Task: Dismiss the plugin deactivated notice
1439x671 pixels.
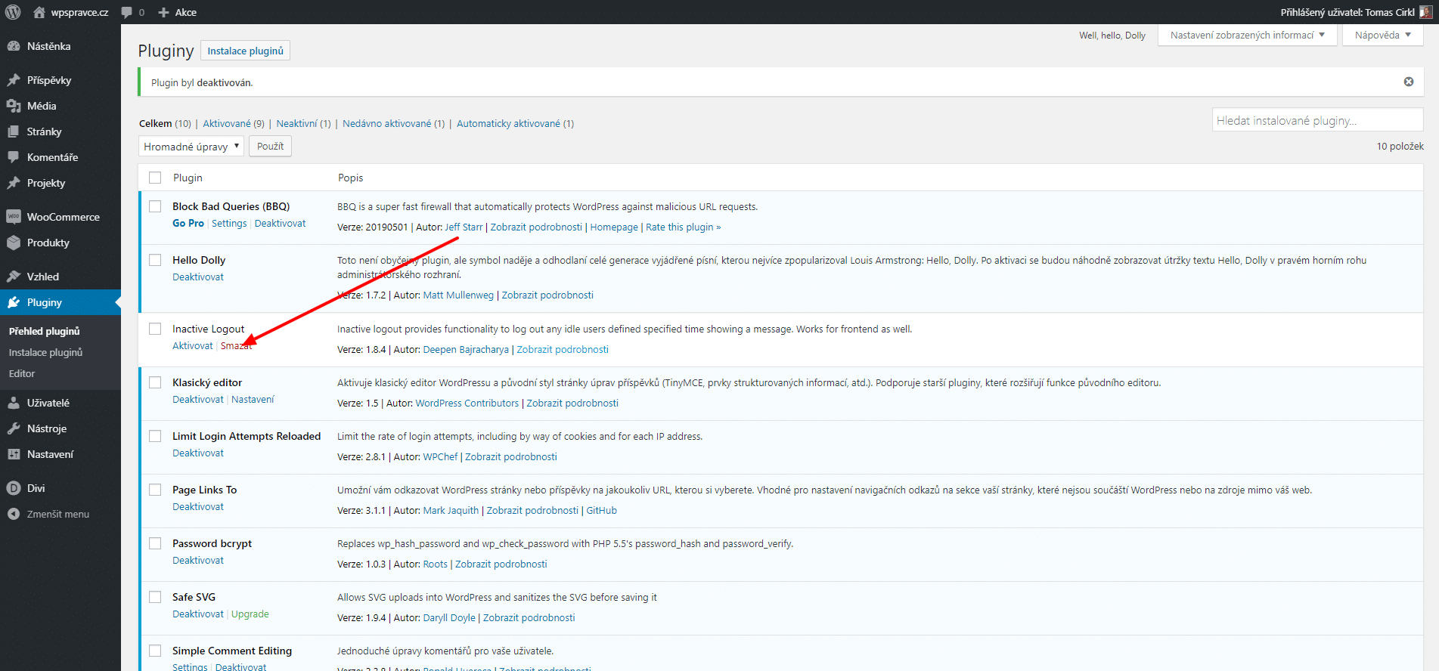Action: (1409, 82)
